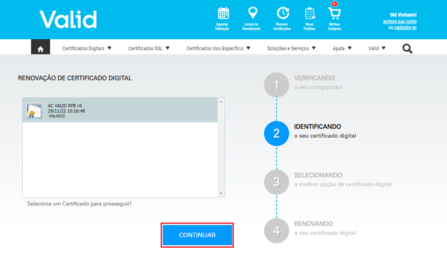Expand Certificados SSL menu
This screenshot has height=259, width=447.
pos(149,48)
